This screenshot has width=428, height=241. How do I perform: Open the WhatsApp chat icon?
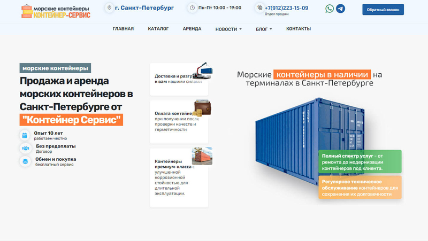pos(330,9)
